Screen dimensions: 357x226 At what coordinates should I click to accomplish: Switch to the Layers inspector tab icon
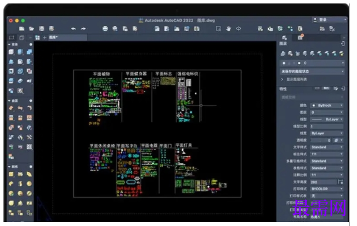[284, 37]
